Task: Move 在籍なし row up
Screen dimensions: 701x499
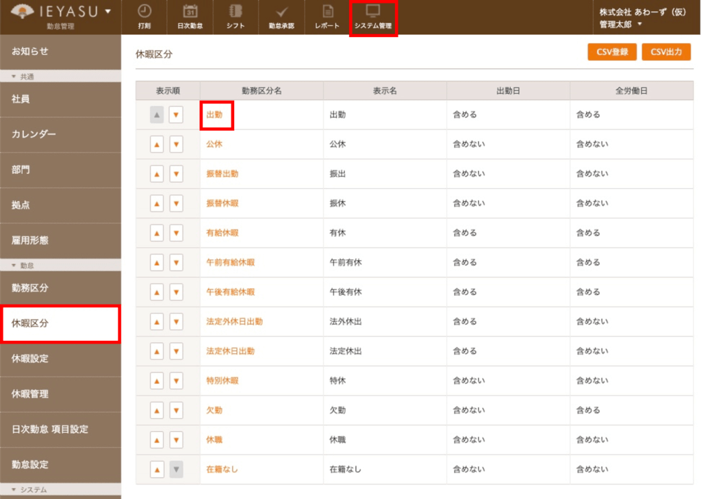Action: coord(157,470)
